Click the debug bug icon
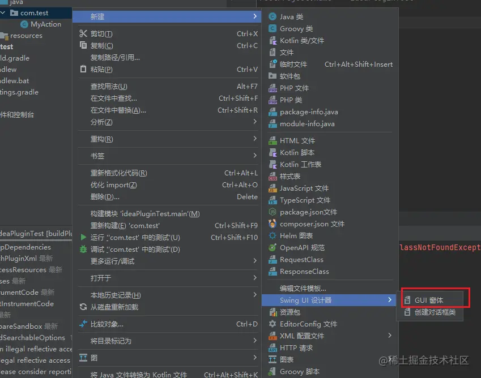481x378 pixels. coord(83,249)
